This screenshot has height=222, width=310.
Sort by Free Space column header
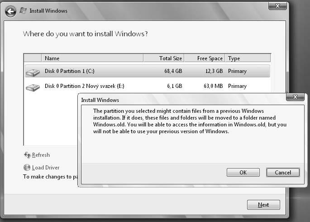[x=205, y=58]
